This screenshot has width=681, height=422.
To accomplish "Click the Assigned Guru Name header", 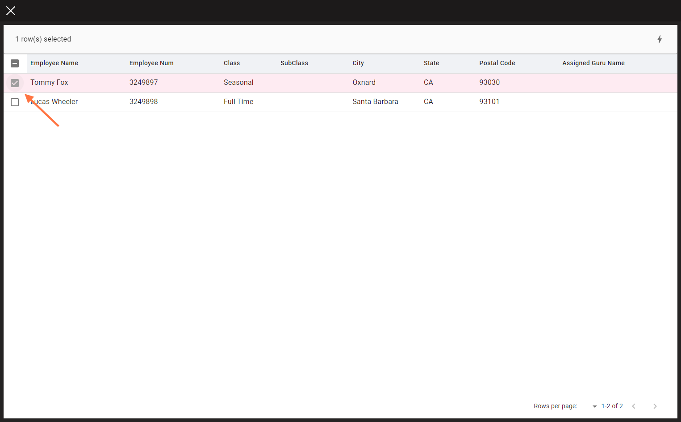I will coord(593,63).
